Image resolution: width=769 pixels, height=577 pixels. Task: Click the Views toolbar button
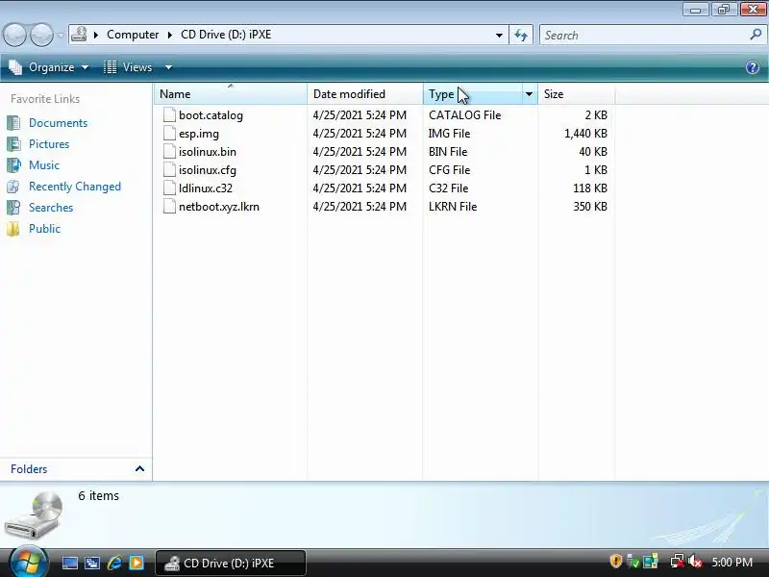tap(129, 67)
